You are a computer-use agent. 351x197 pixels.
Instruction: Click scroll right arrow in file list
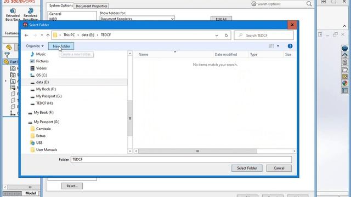[x=294, y=151]
